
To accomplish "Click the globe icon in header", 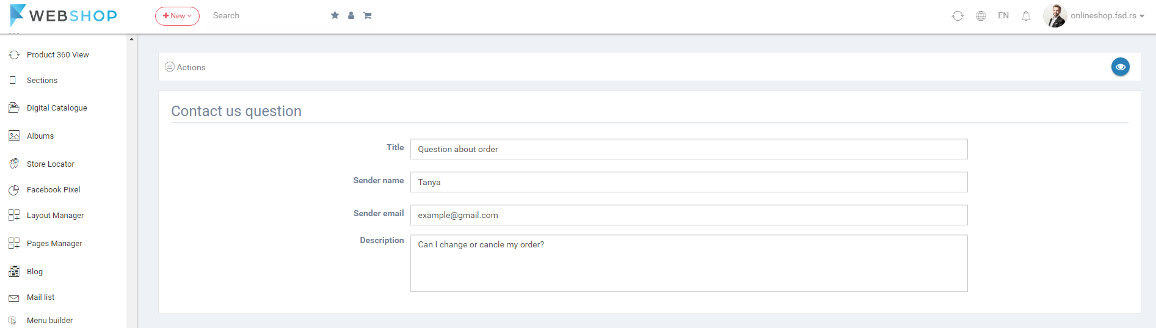I will (x=981, y=16).
